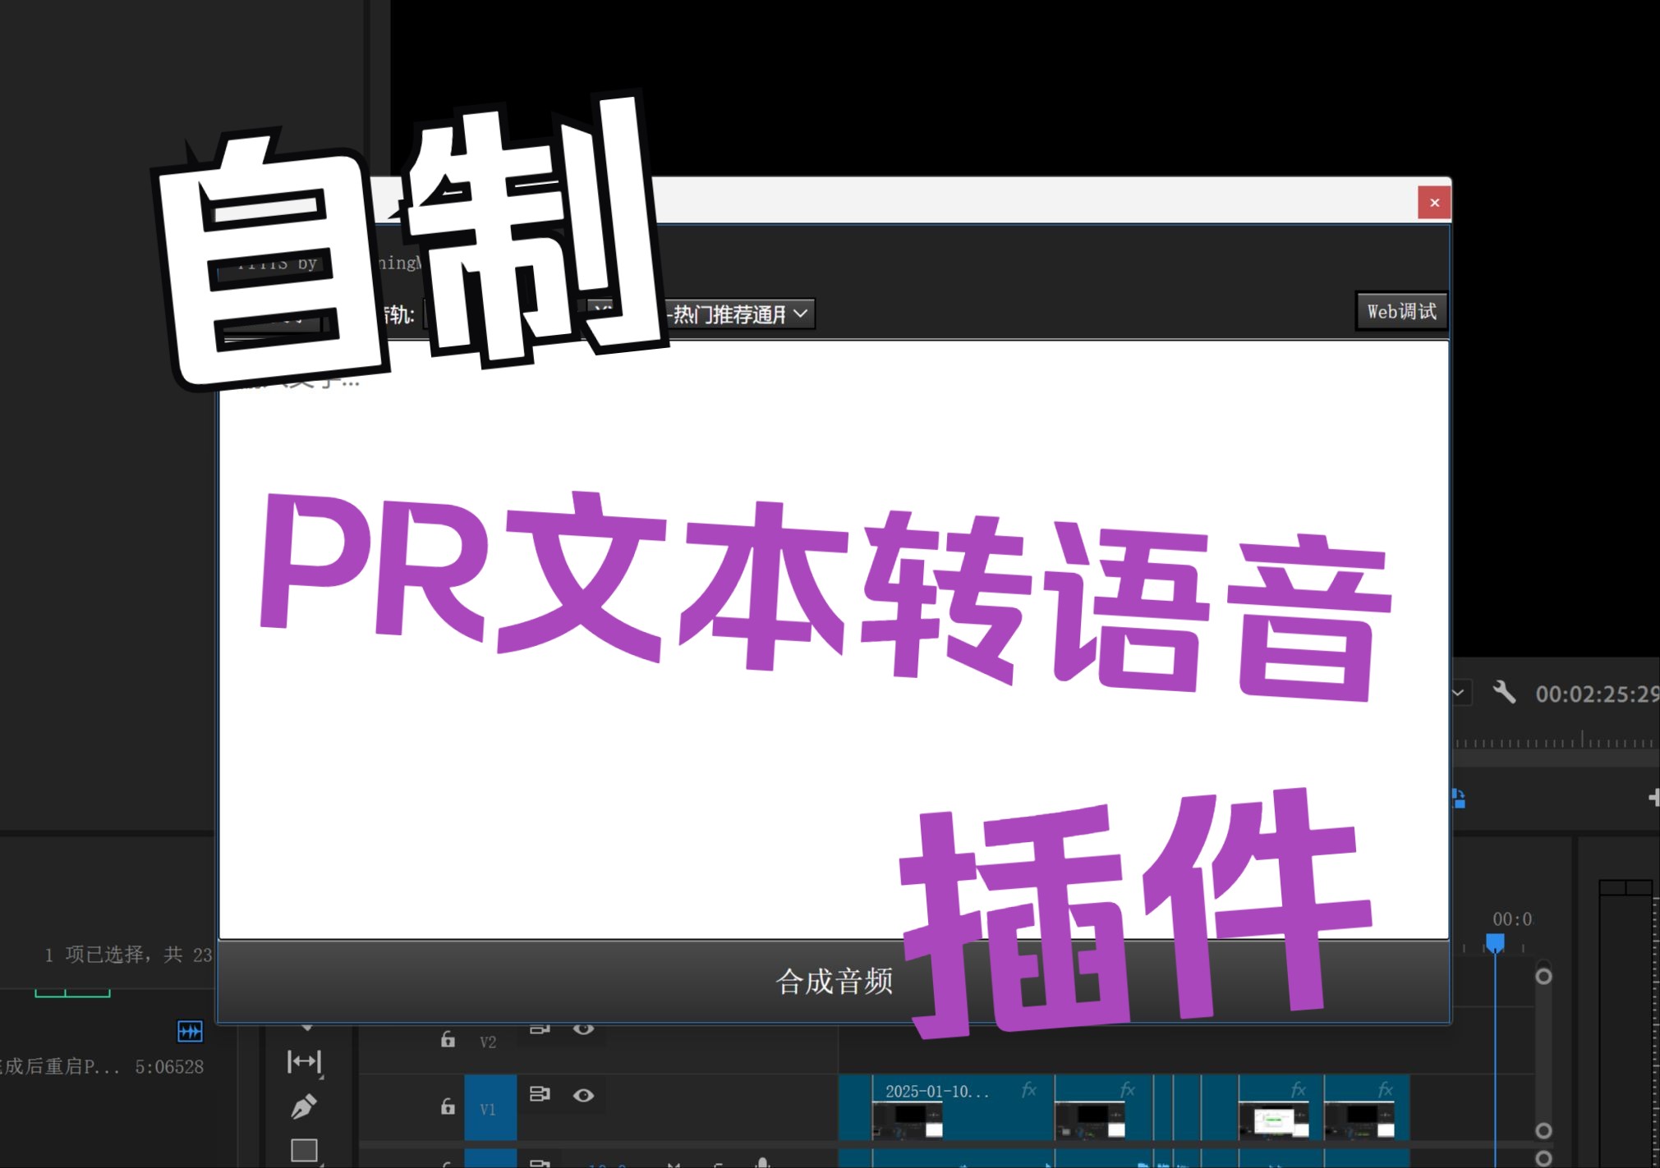Image resolution: width=1660 pixels, height=1168 pixels.
Task: Open the wrench settings menu
Action: coord(1504,692)
